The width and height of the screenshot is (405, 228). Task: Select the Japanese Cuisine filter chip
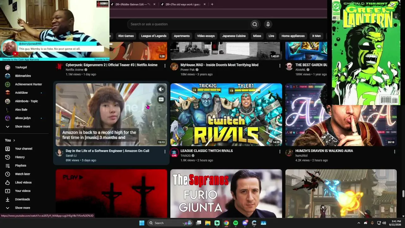(234, 36)
